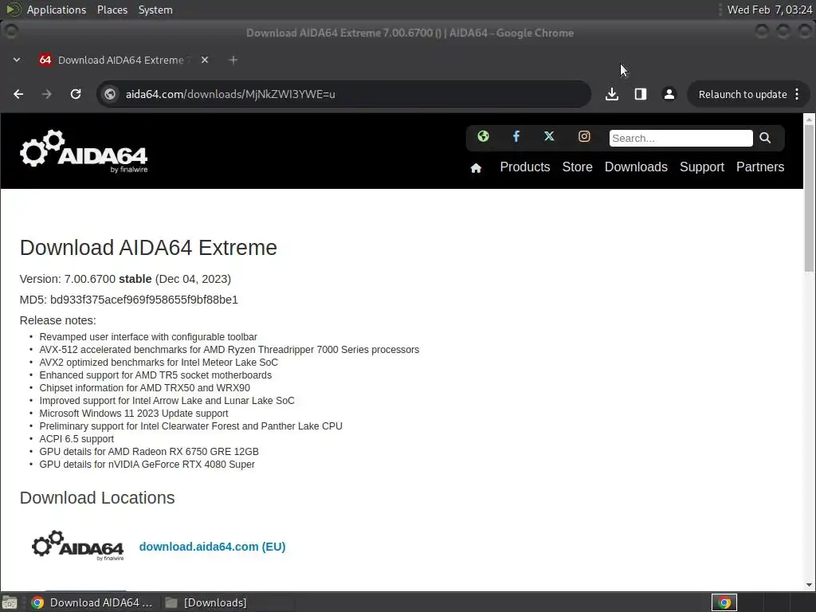The height and width of the screenshot is (612, 816).
Task: Click 'AVX2 optimized benchmarks for Intel Meteor Lake SoC'
Action: (x=159, y=363)
